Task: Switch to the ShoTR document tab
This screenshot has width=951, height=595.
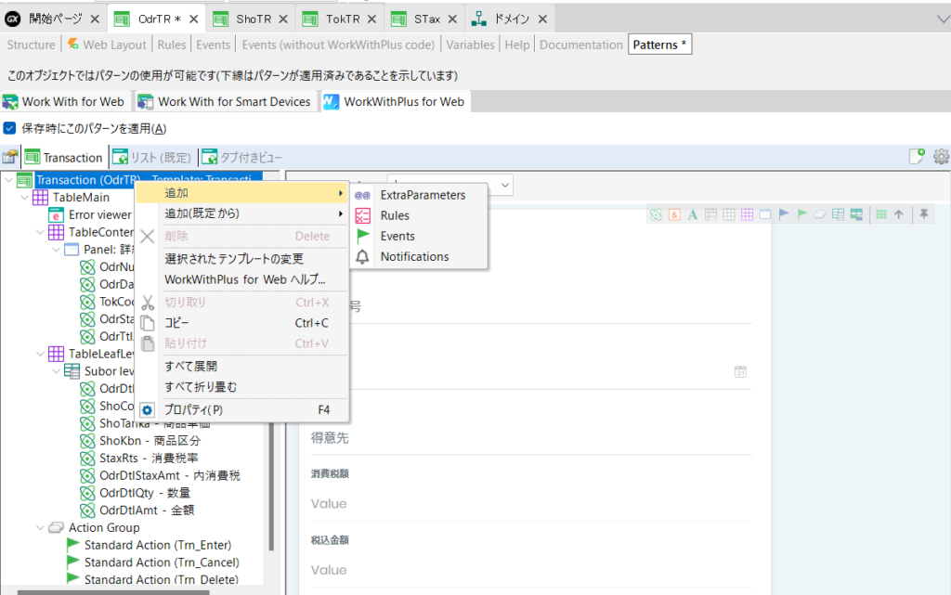Action: click(x=245, y=19)
